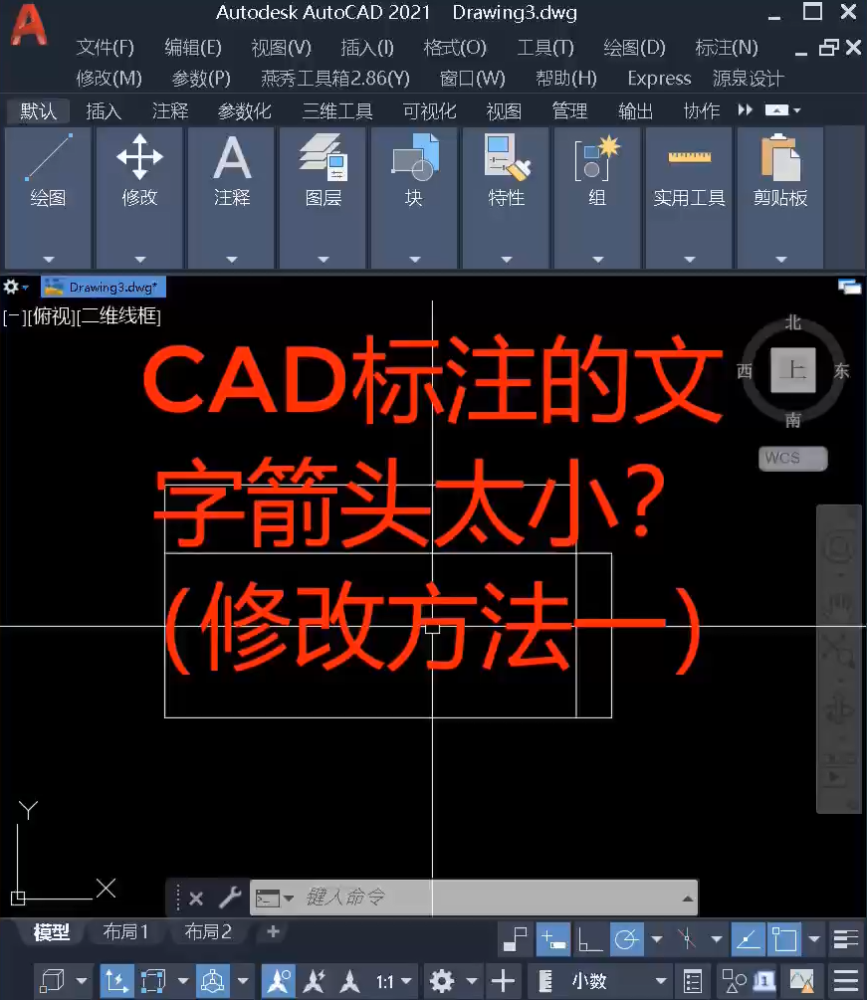
Task: Click the graphics performance status icon
Action: point(801,981)
